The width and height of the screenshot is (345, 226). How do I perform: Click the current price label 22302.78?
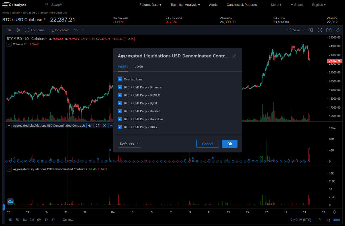pyautogui.click(x=334, y=61)
